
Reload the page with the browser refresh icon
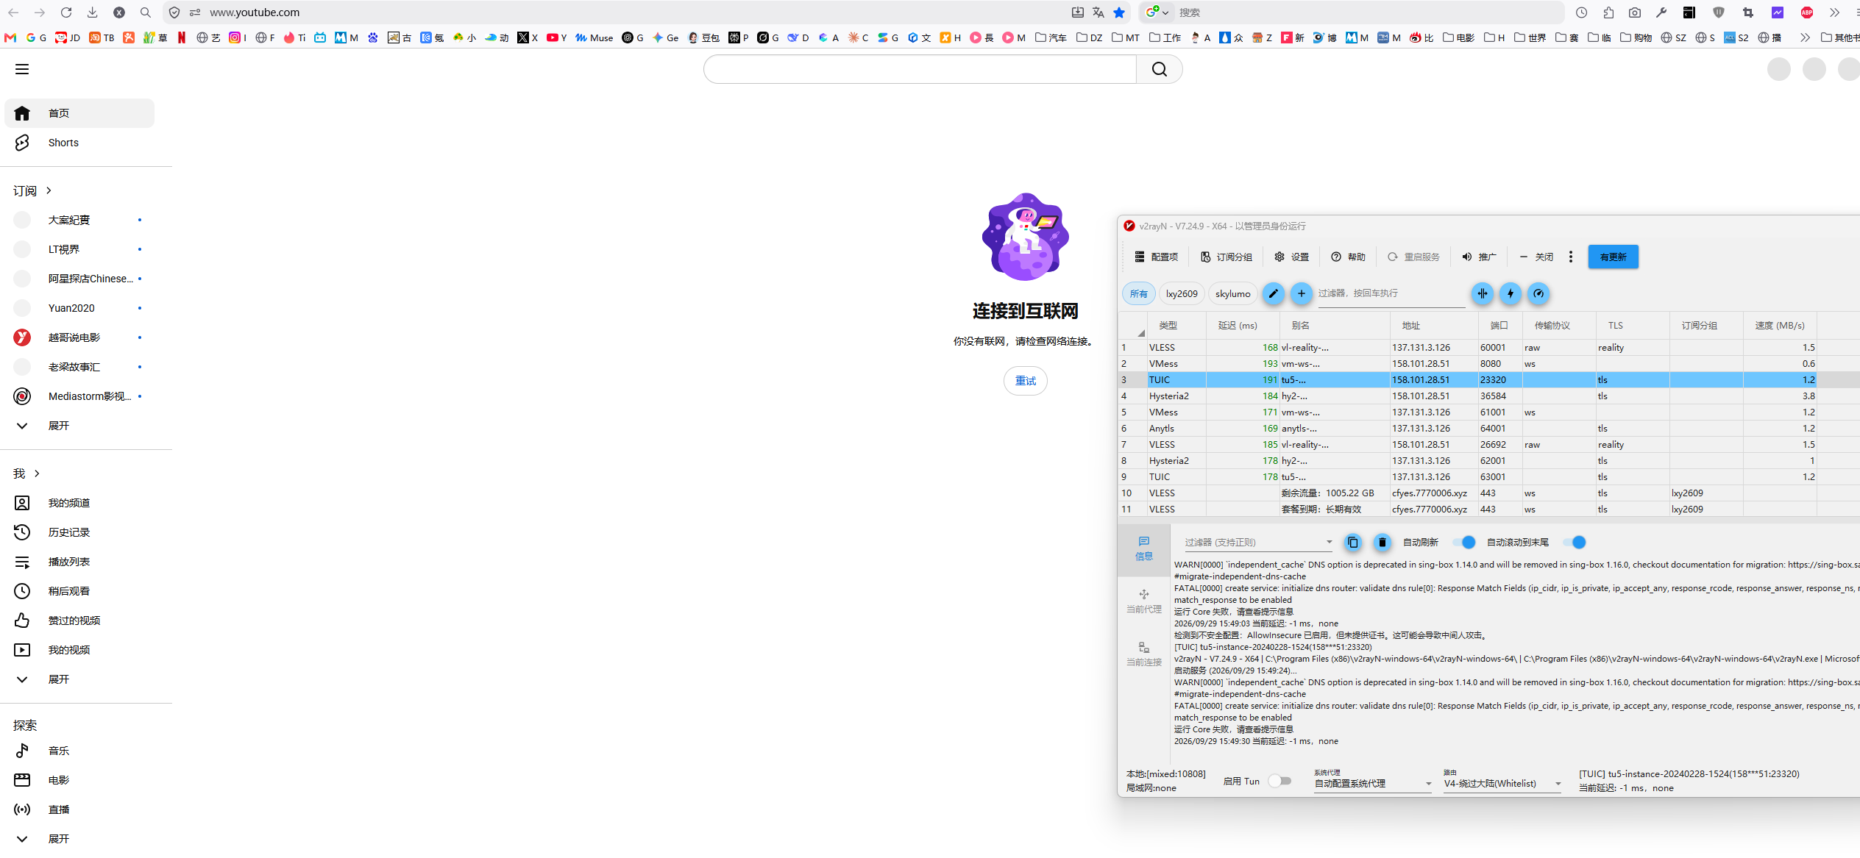[66, 12]
